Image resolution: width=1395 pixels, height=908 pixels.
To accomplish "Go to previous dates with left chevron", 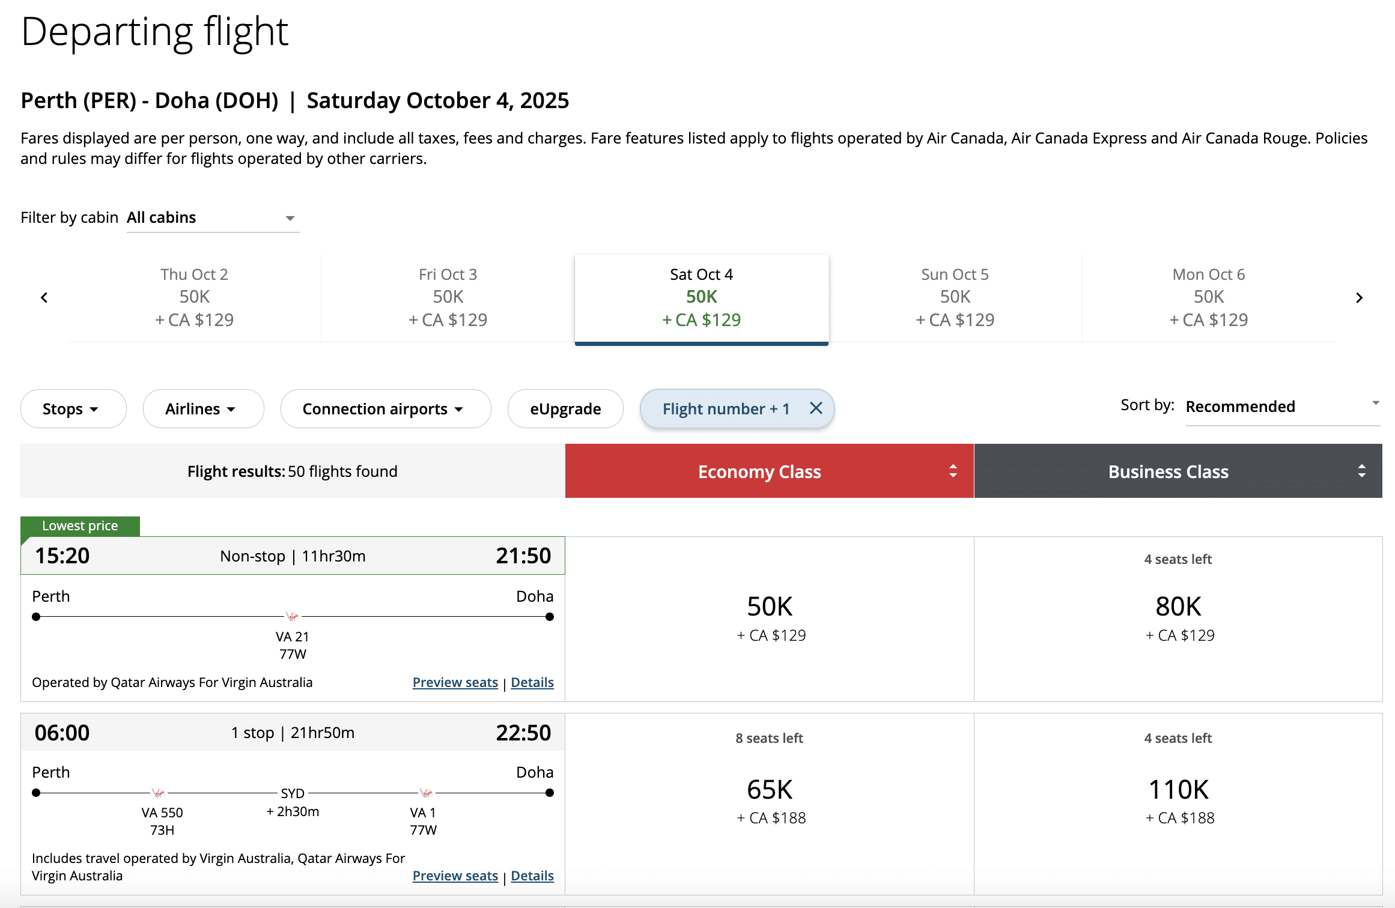I will [44, 298].
